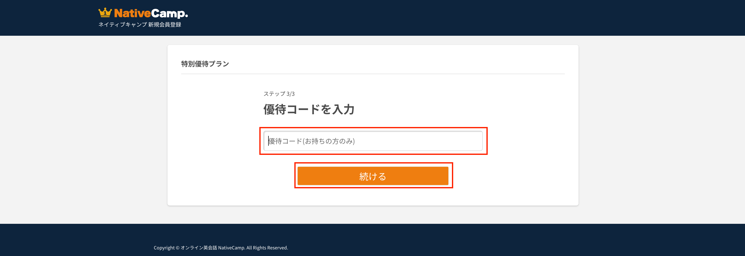This screenshot has width=745, height=256.
Task: Click the ネイティブキャンプ subtitle text in header
Action: click(x=123, y=25)
